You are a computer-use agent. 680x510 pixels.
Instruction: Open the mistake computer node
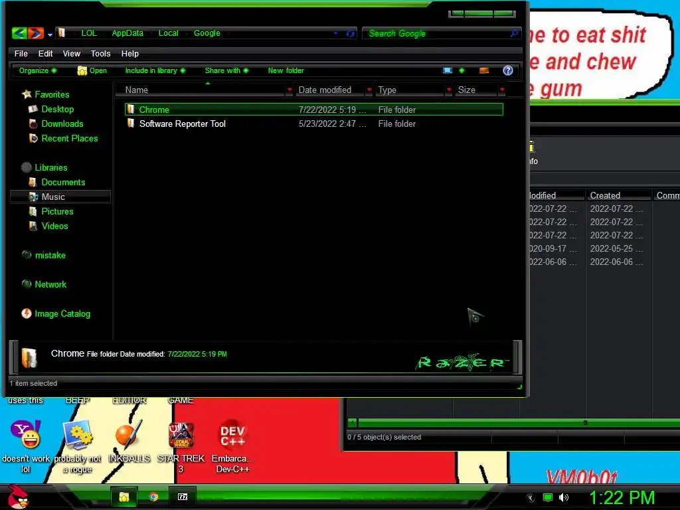[x=44, y=255]
